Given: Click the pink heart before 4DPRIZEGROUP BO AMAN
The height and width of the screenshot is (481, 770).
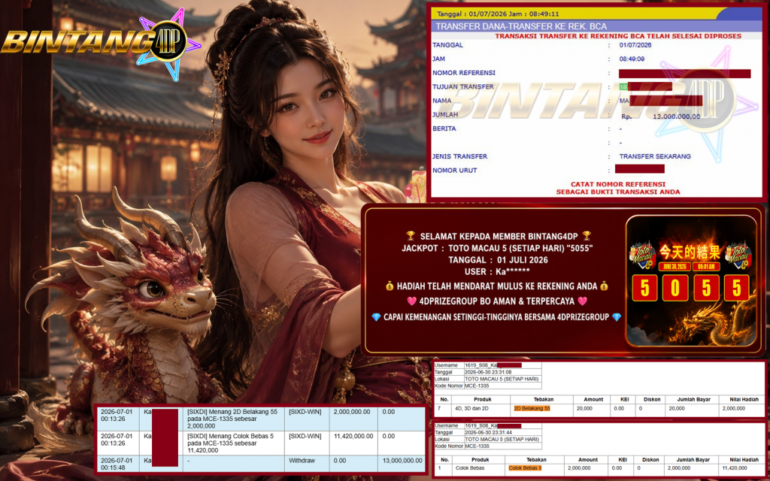Looking at the screenshot, I should tap(411, 301).
